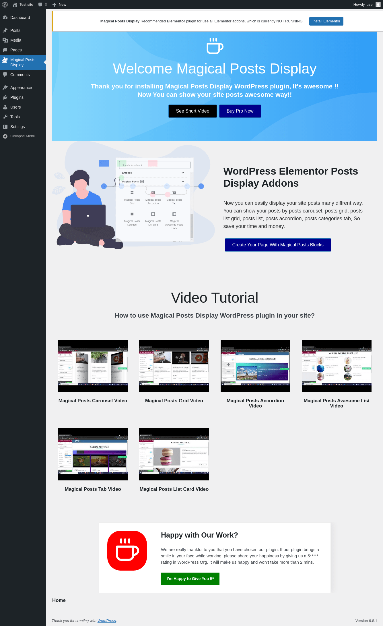This screenshot has width=383, height=626.
Task: Click the Appearance paintbrush icon
Action: (5, 88)
